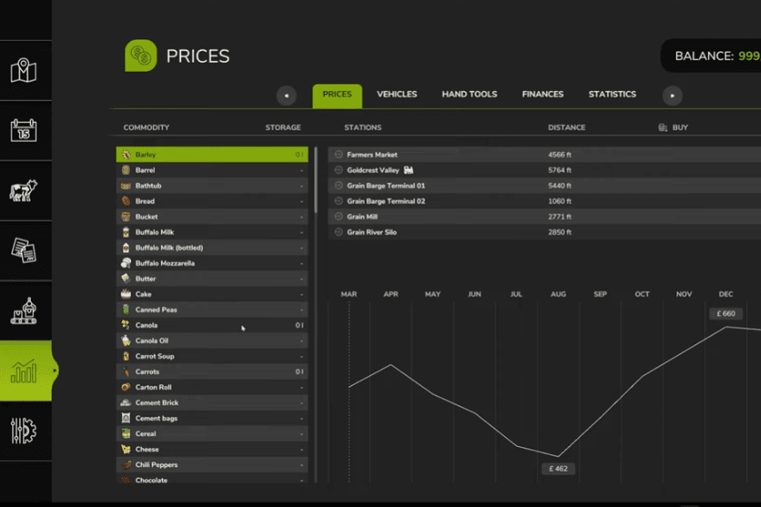Open game settings sliders-gear icon
Screen dimensions: 761x507
(24, 431)
